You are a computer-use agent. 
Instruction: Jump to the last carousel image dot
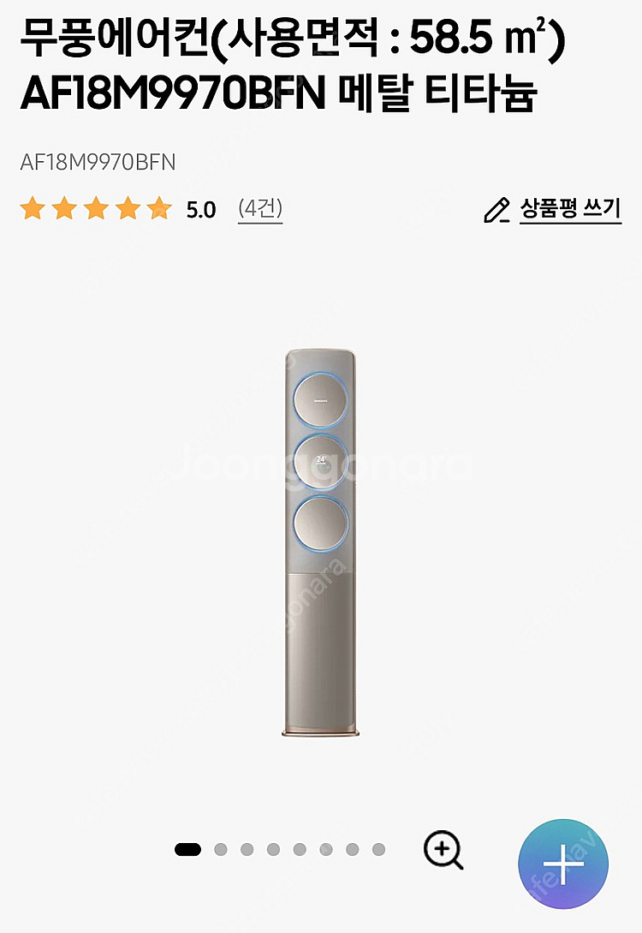pos(378,850)
